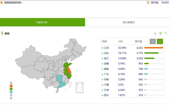Go to next page with green arrow
Image resolution: width=170 pixels, height=105 pixels.
point(160,42)
